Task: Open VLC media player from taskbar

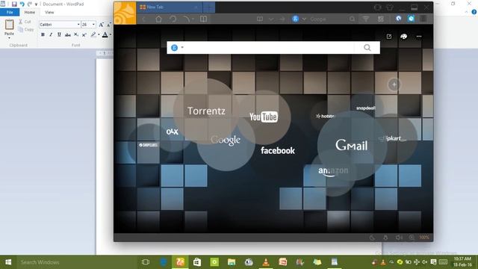Action: (x=266, y=262)
